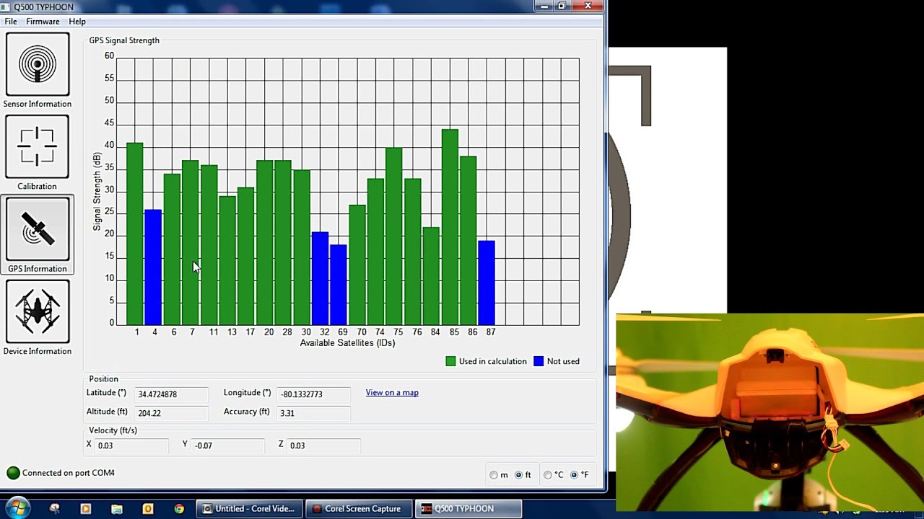
Task: Click the Velocity (ft/s) label
Action: (113, 430)
